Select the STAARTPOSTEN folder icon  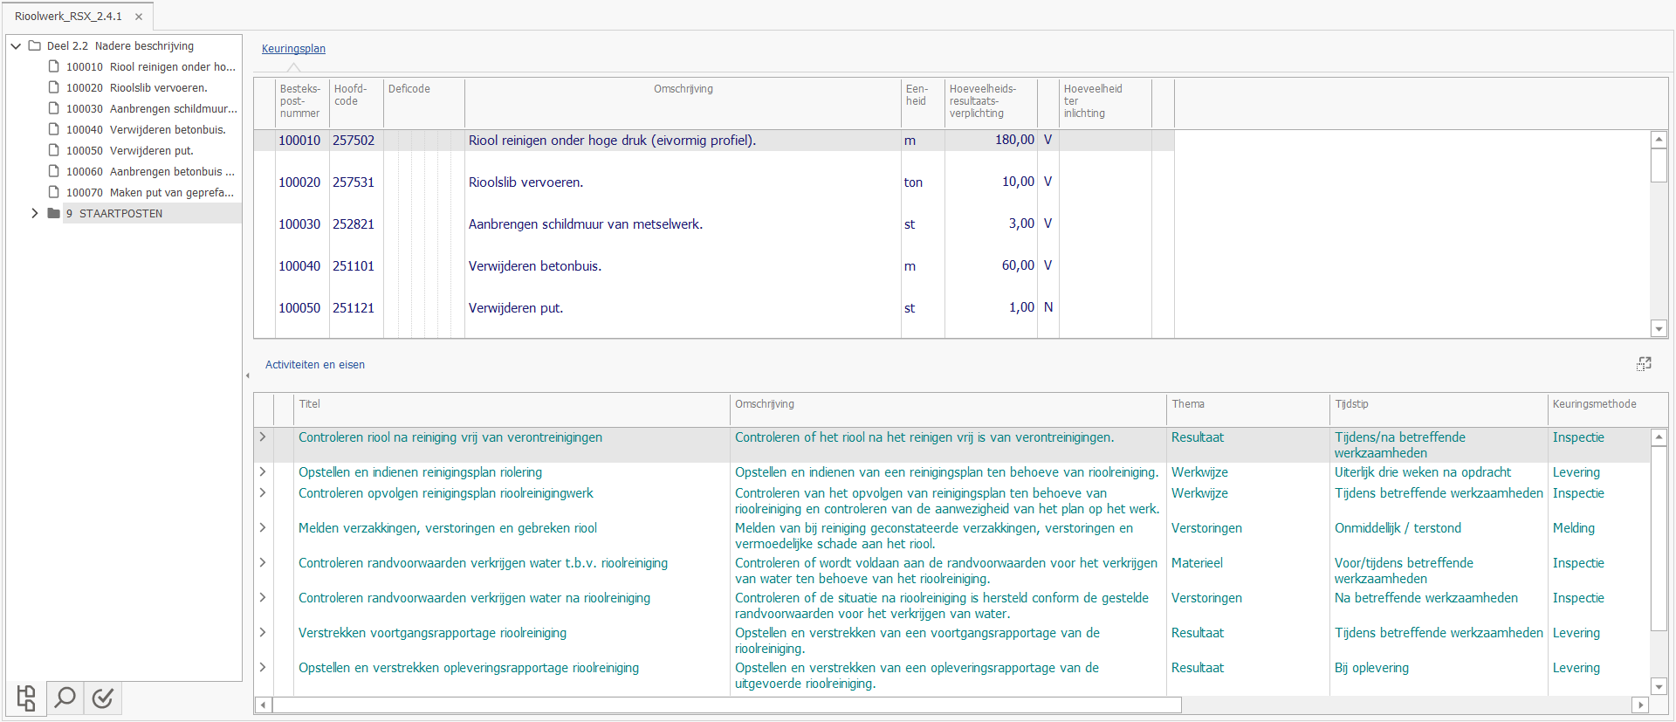click(54, 213)
